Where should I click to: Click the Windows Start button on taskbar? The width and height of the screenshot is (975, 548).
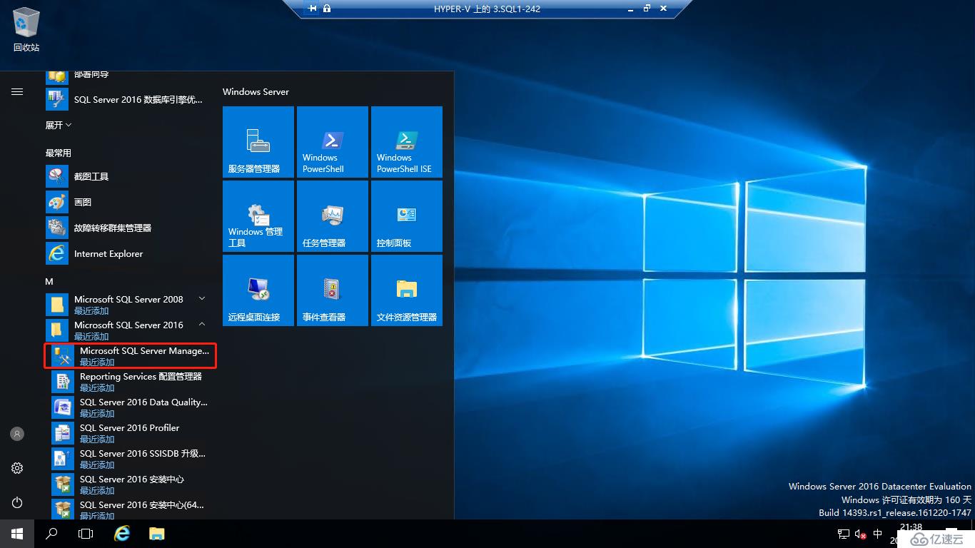(x=17, y=534)
